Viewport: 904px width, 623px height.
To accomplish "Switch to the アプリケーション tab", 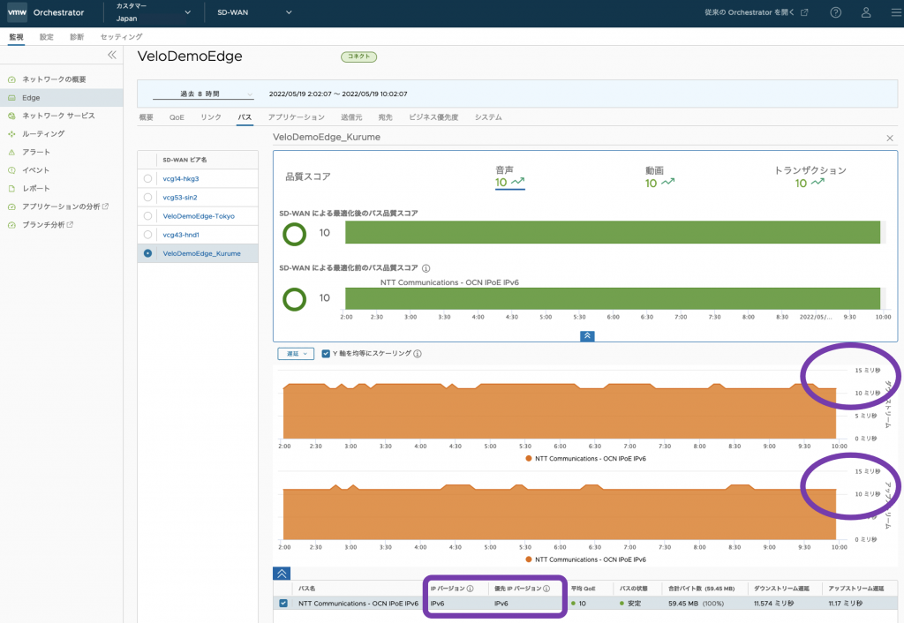I will 296,117.
